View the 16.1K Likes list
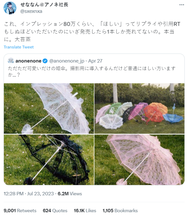 pos(85,211)
